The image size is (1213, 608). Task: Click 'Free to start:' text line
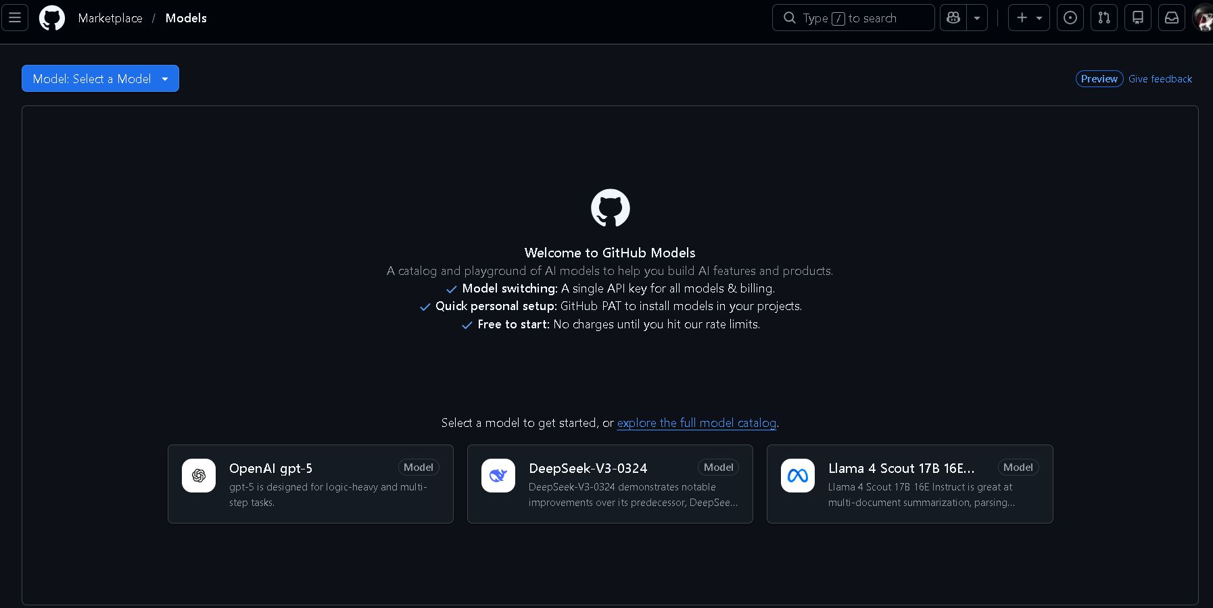[x=619, y=324]
